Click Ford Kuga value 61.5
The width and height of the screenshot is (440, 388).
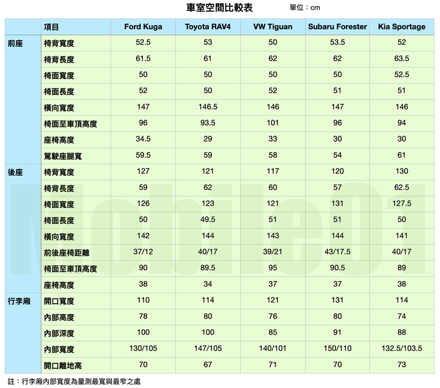click(x=143, y=59)
